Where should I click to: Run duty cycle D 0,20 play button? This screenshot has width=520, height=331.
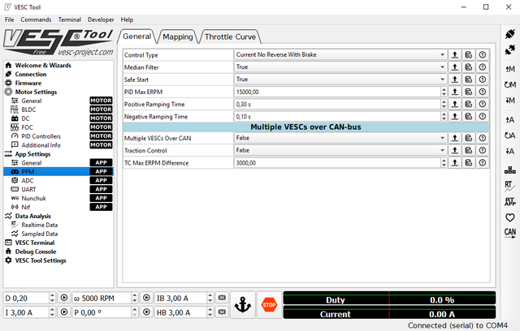click(x=64, y=298)
